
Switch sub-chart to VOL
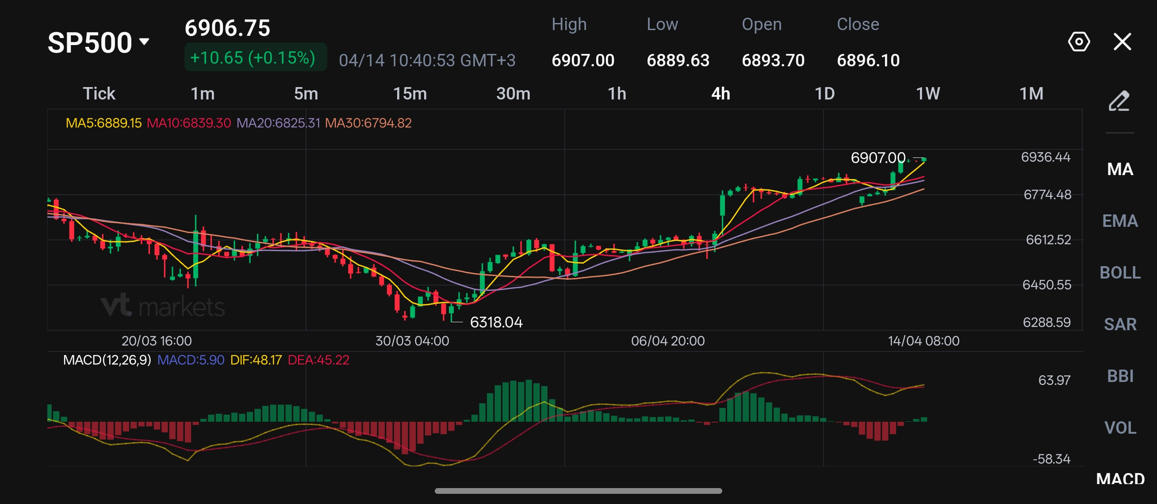1120,428
